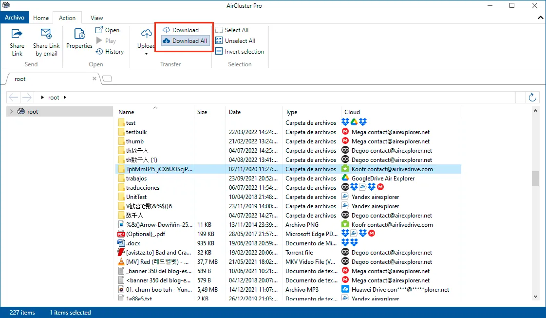546x318 pixels.
Task: Click the MP3 icon of 01. chum boo tuh
Action: pos(121,289)
